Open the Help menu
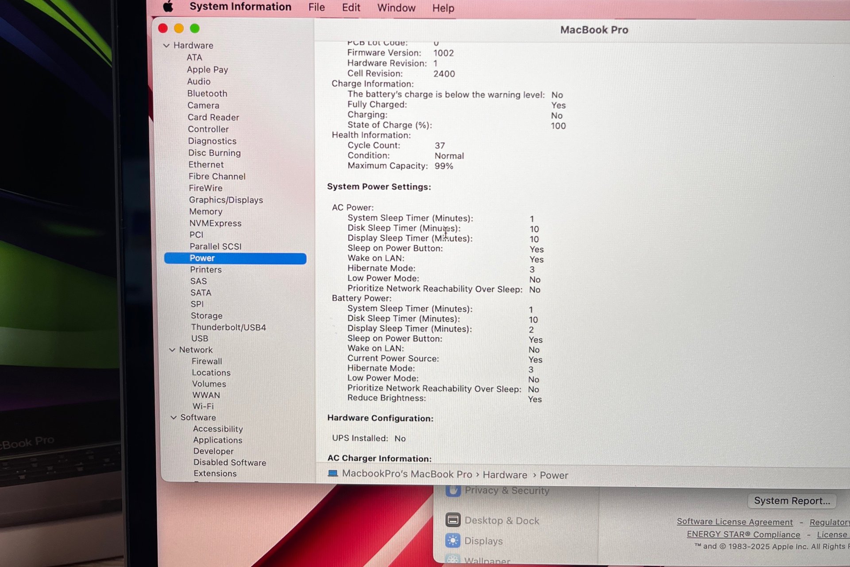The width and height of the screenshot is (850, 567). click(x=443, y=8)
